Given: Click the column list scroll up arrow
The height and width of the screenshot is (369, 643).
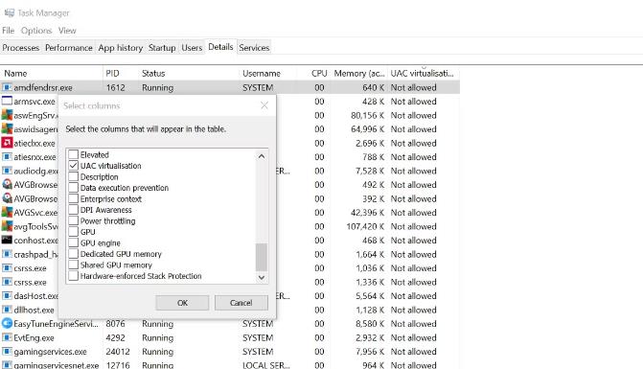Looking at the screenshot, I should [x=262, y=156].
